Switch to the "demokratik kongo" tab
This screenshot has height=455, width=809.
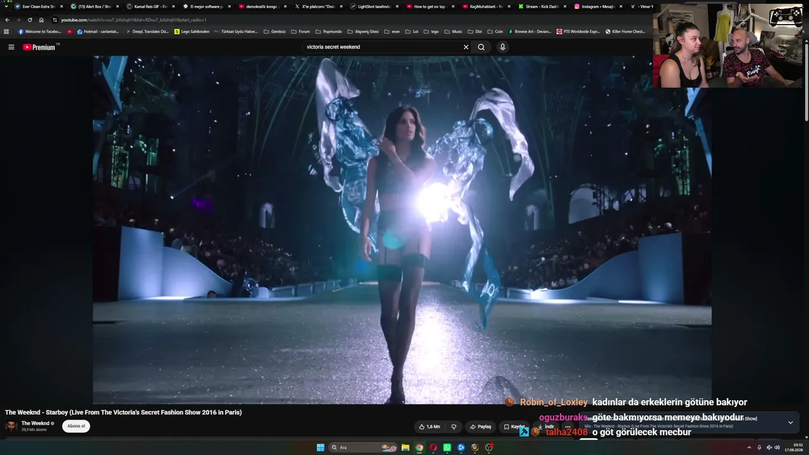pyautogui.click(x=262, y=6)
